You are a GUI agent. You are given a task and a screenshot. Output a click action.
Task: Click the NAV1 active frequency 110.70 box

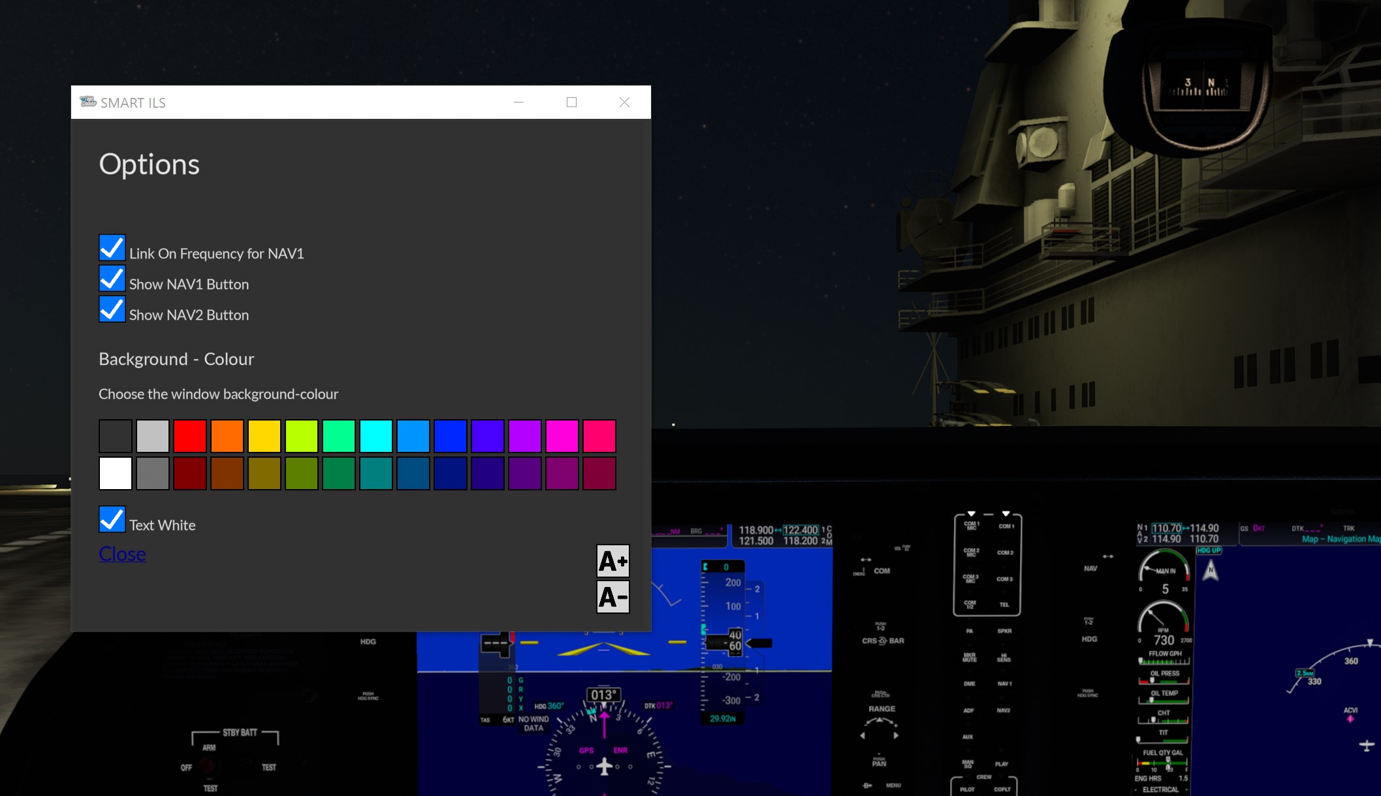(1166, 528)
